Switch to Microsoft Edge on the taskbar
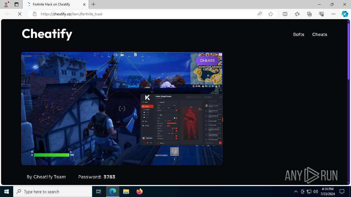The width and height of the screenshot is (351, 197). 113,192
